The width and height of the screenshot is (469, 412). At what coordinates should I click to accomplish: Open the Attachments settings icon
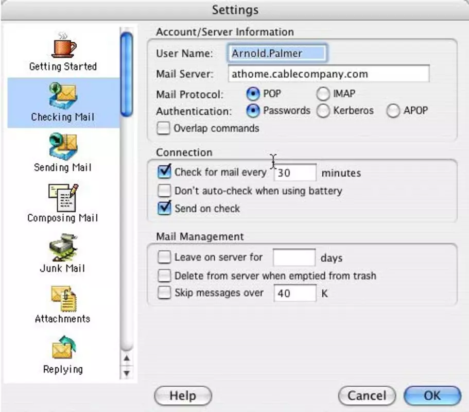point(64,298)
